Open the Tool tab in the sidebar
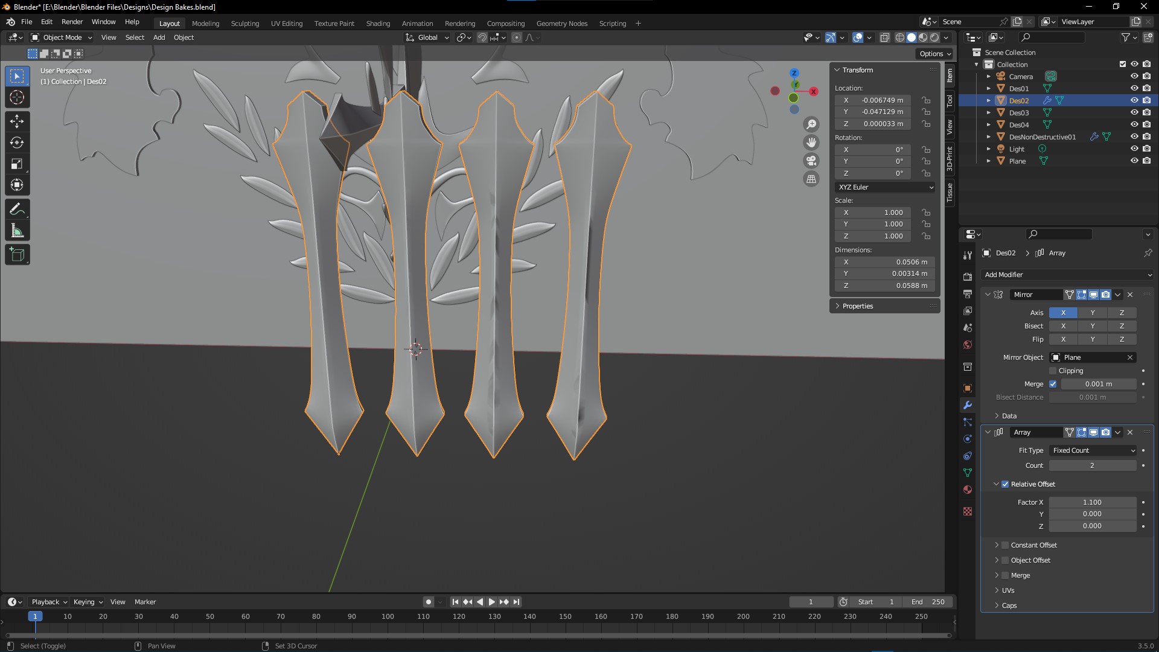 (x=950, y=101)
